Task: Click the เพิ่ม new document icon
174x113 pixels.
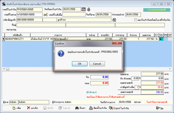Action: click(14, 108)
